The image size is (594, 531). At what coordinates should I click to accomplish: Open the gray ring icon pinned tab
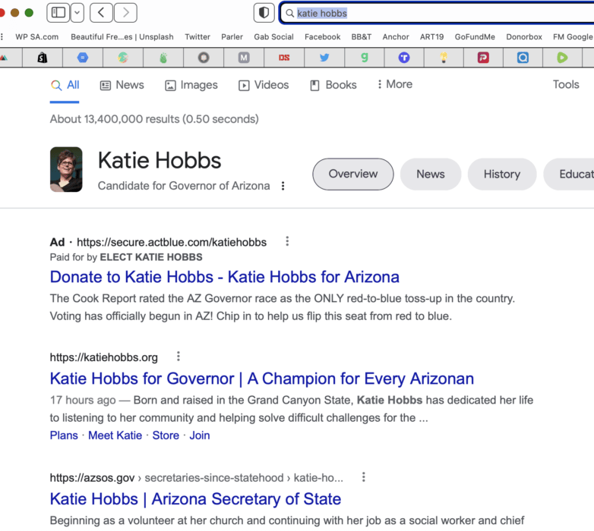tap(204, 58)
